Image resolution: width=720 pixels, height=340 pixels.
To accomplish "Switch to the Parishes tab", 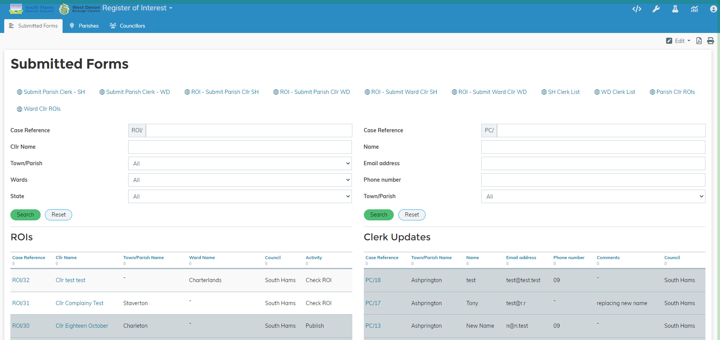I will click(x=84, y=26).
